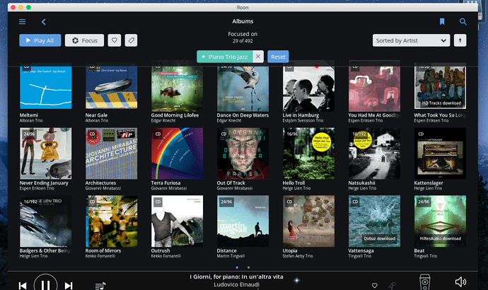Click the signal path star indicator
This screenshot has height=290, width=488.
(297, 280)
